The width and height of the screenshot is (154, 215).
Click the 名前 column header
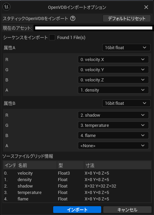point(37,165)
